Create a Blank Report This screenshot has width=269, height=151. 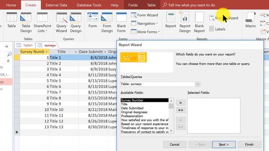point(199,22)
